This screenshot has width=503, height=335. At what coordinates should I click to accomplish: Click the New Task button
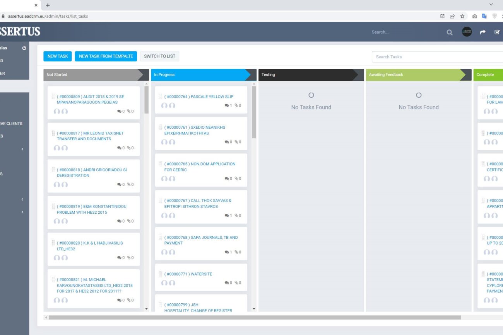[x=58, y=56]
